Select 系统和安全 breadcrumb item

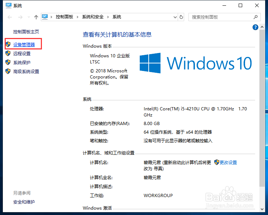(x=93, y=17)
